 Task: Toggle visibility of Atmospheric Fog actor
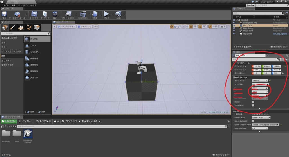click(234, 23)
